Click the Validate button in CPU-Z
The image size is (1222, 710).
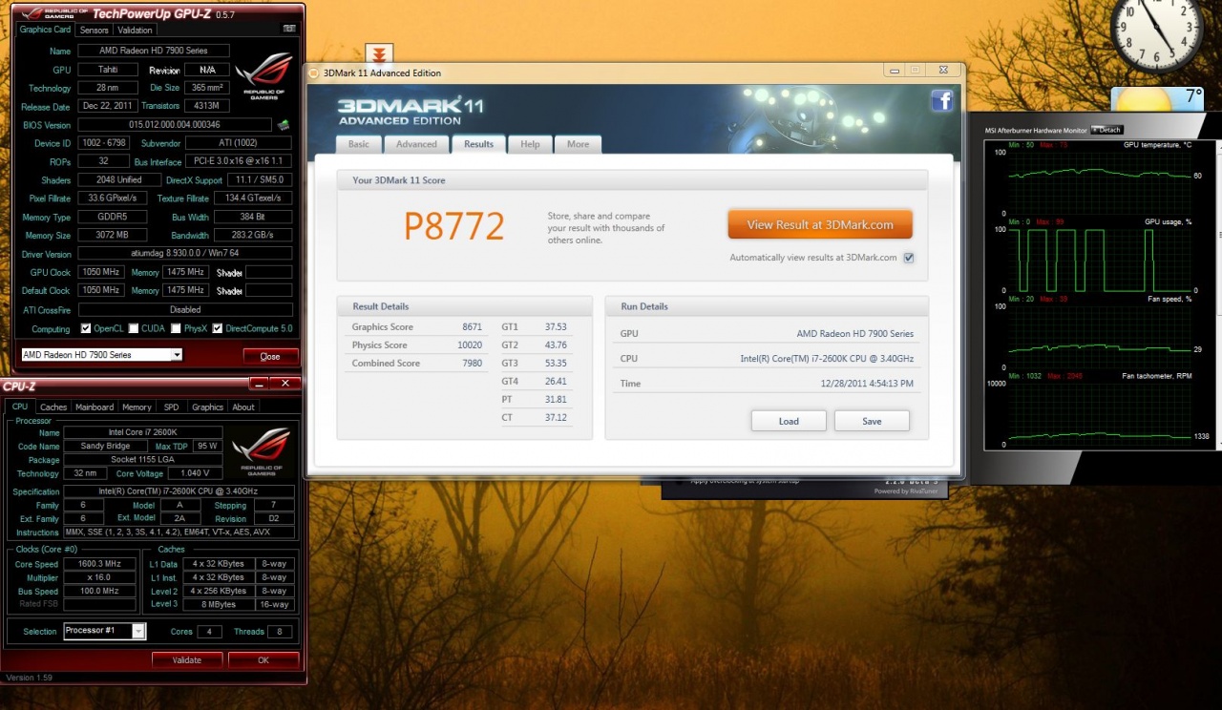pos(187,659)
